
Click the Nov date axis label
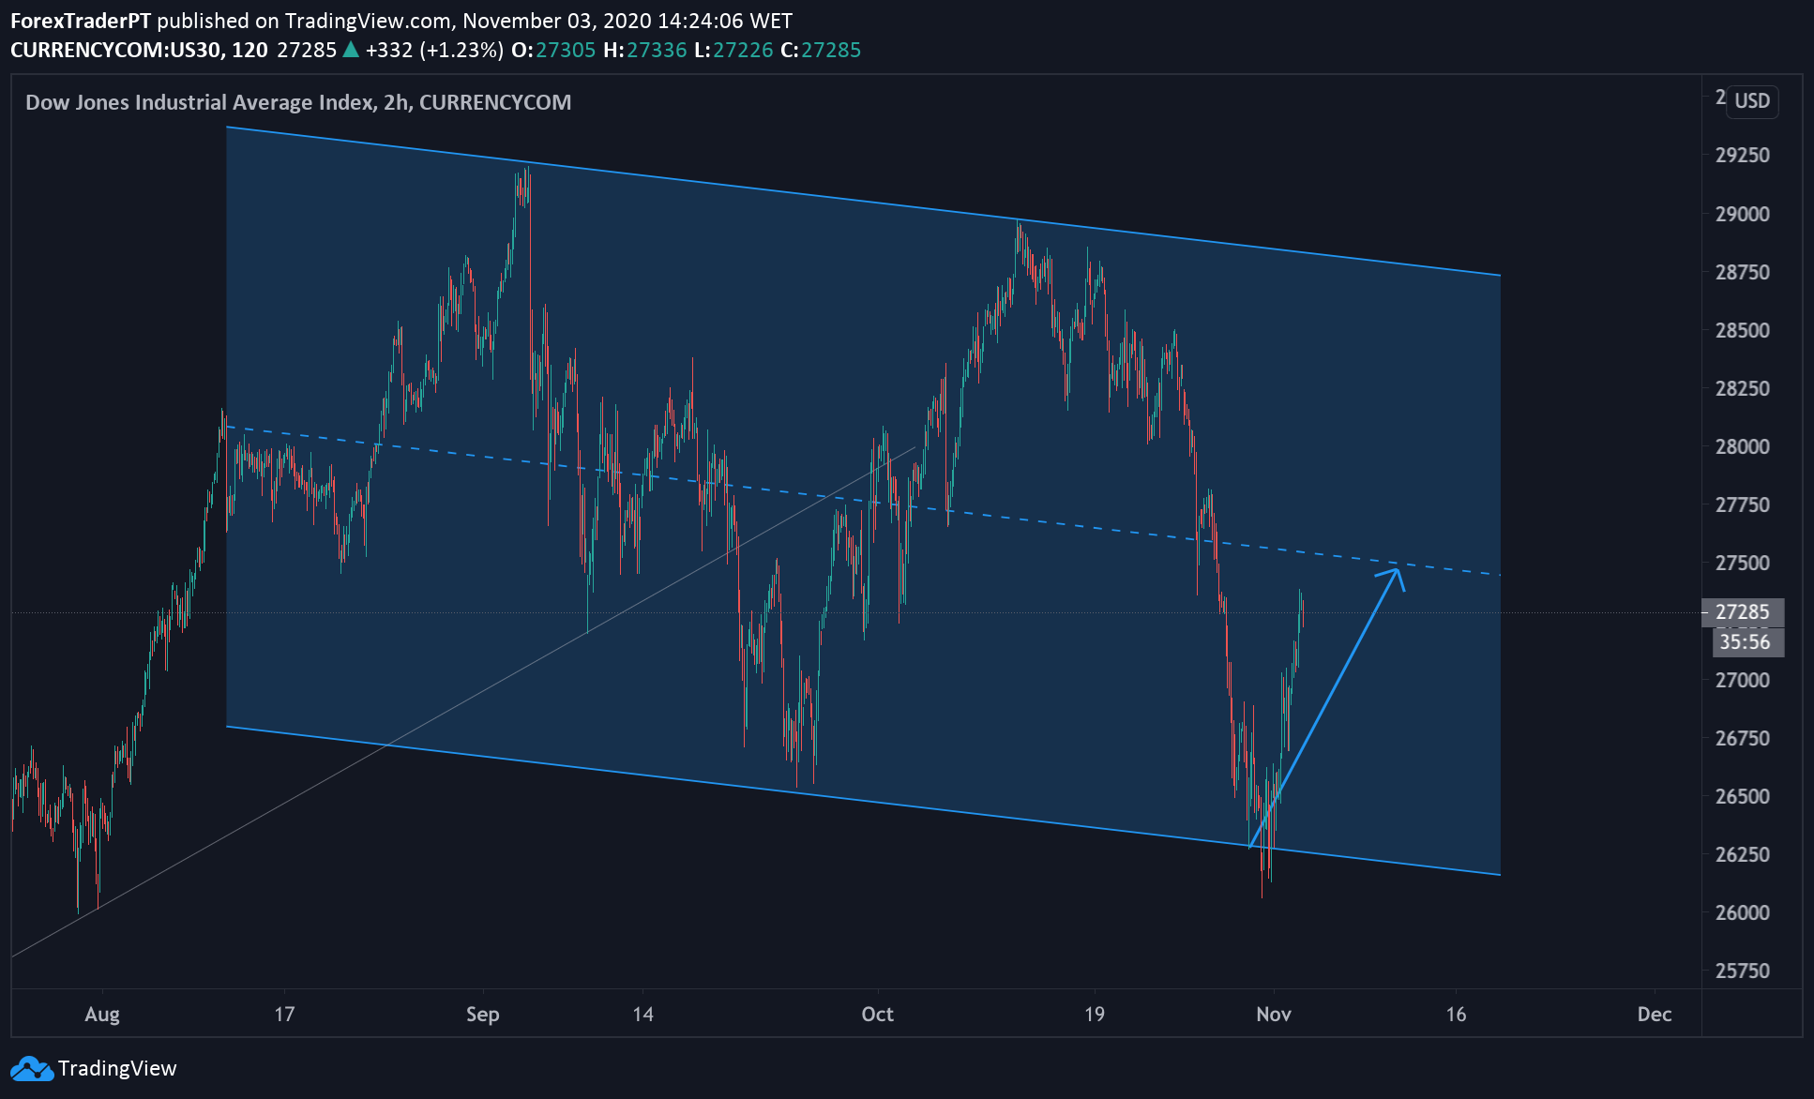pyautogui.click(x=1274, y=1014)
